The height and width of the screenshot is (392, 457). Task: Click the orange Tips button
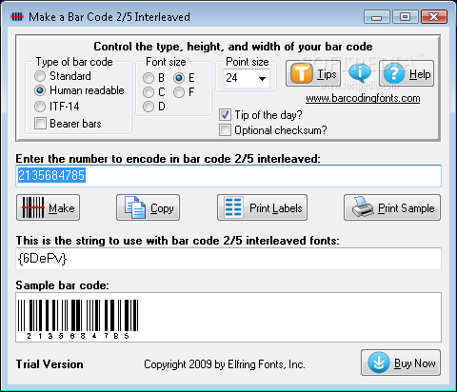[313, 73]
